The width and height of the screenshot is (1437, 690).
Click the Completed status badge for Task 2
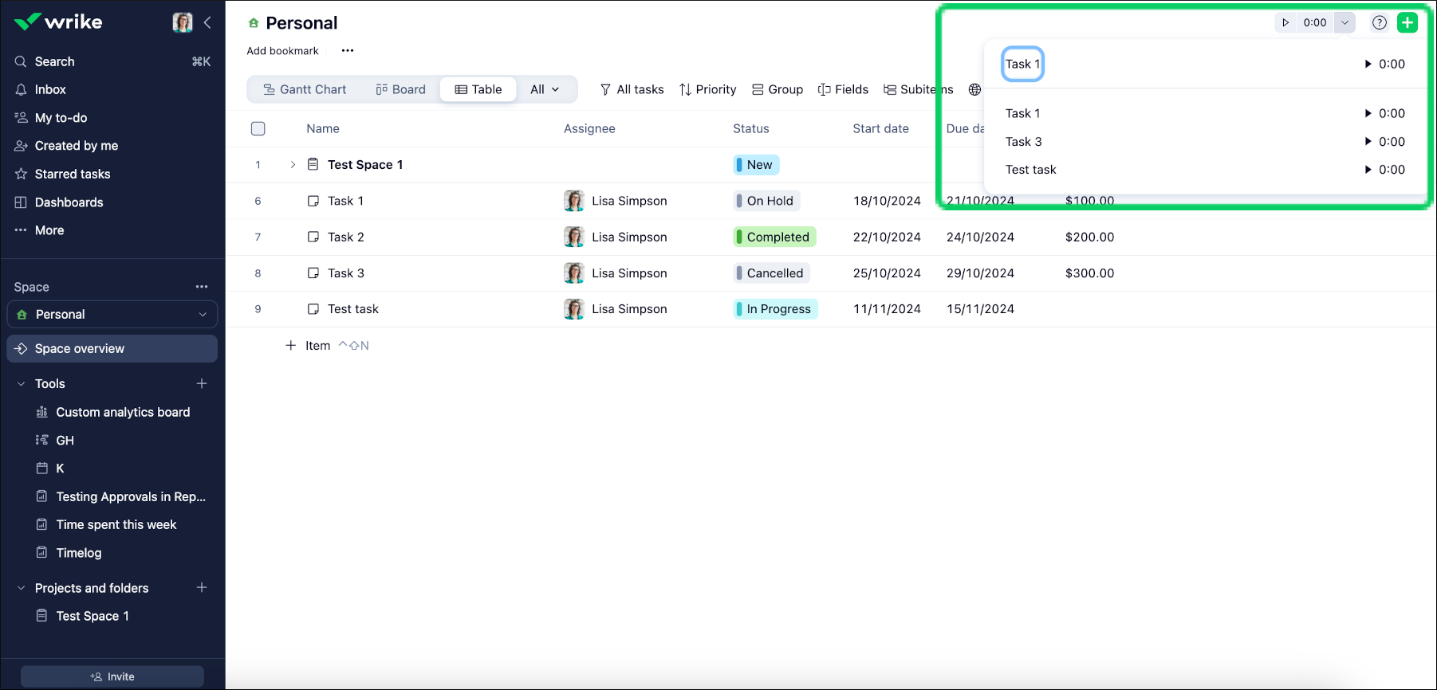774,237
